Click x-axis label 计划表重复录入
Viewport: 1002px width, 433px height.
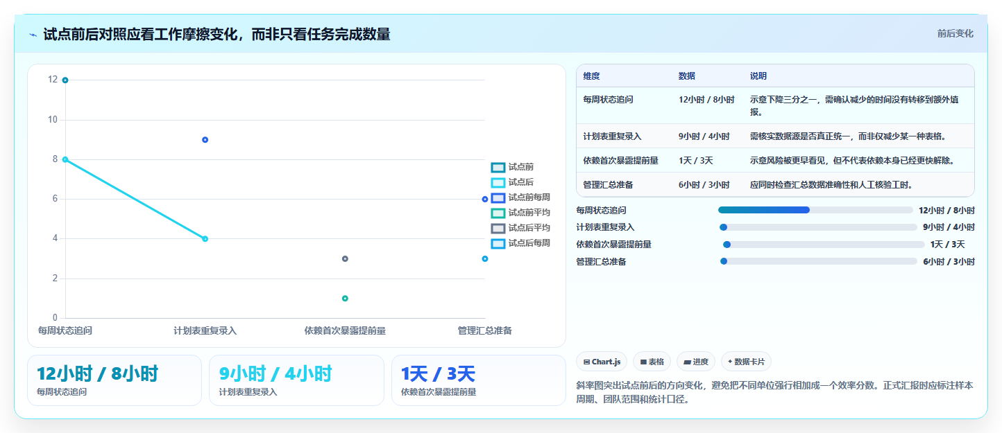(205, 331)
